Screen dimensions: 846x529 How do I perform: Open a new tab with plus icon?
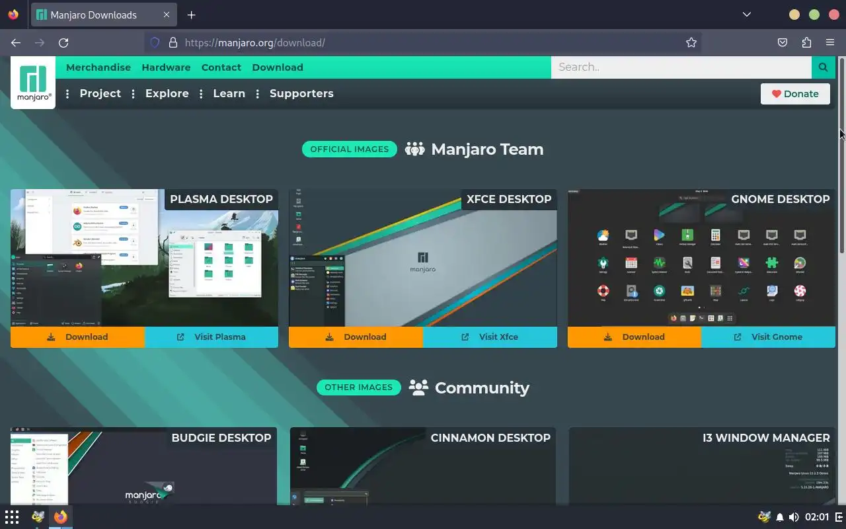191,15
